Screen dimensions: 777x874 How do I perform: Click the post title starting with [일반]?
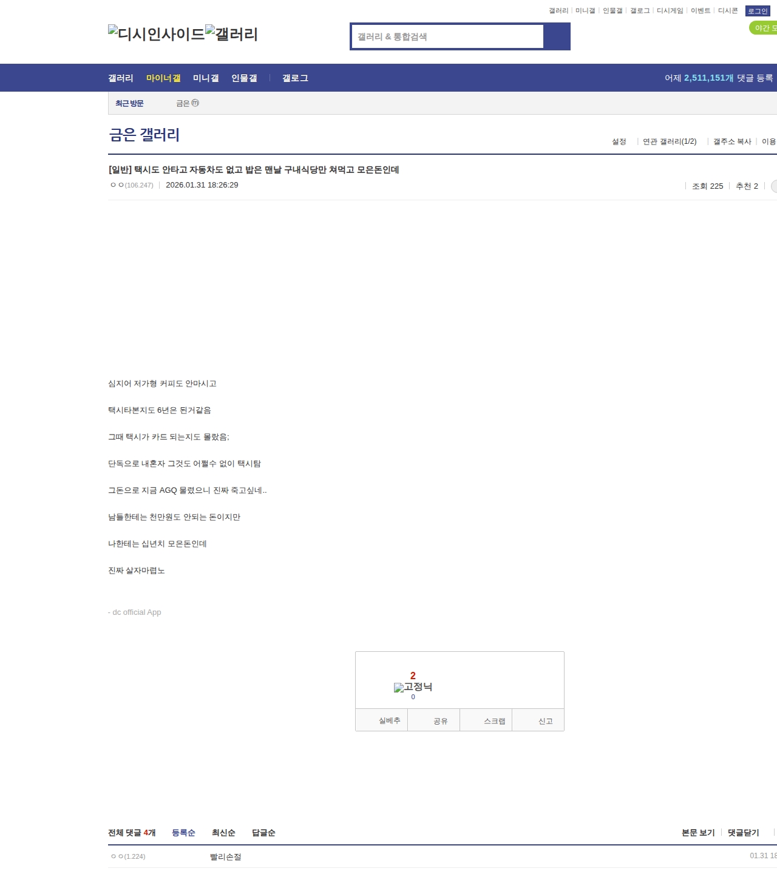pyautogui.click(x=254, y=170)
